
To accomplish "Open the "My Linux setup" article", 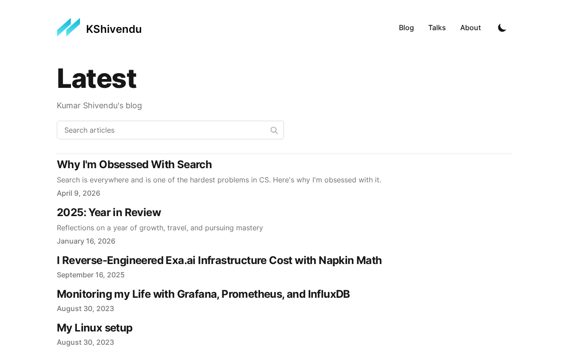I will 95,328.
